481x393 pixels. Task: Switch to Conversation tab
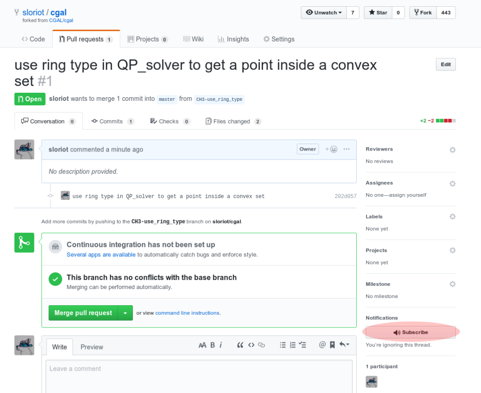(48, 122)
